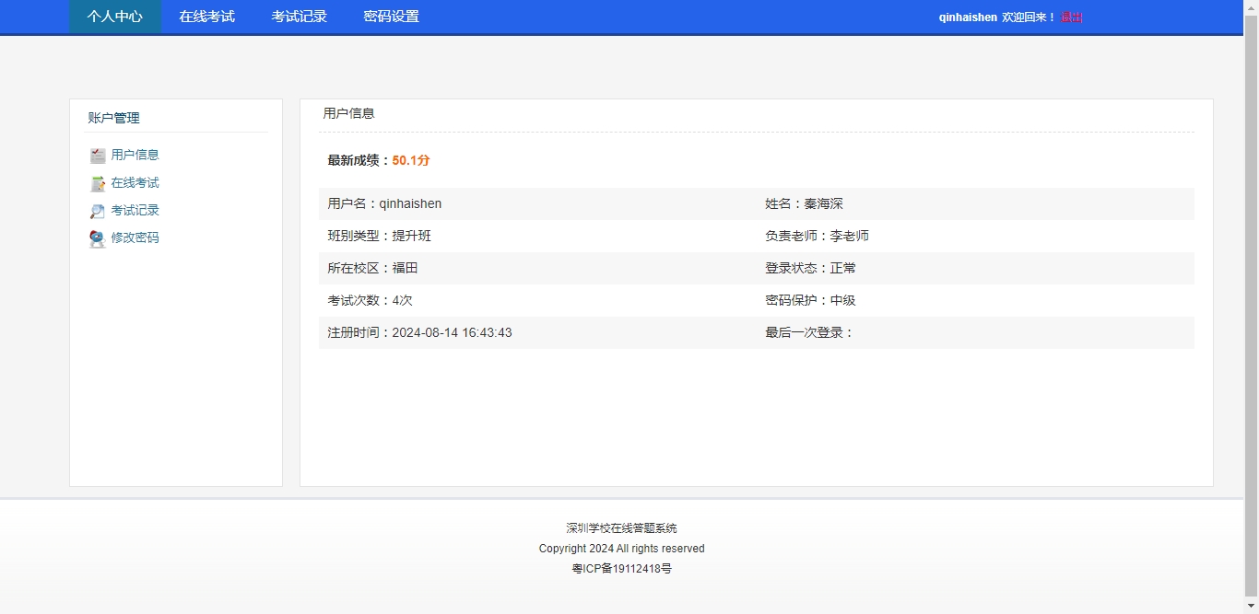
Task: Open 密码设置 in the top menu
Action: click(x=392, y=17)
